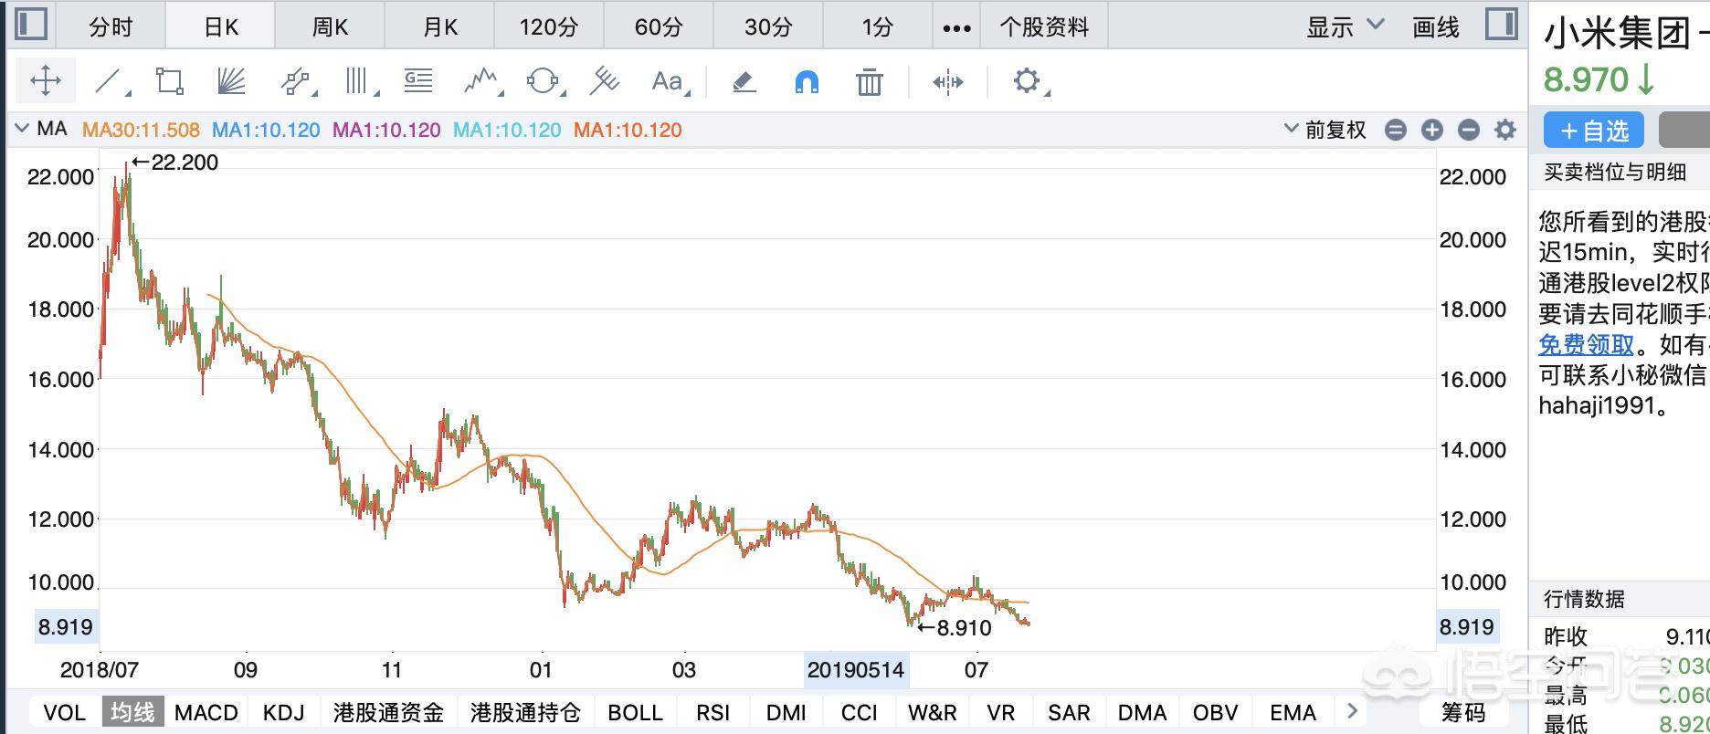Switch to 周K tab
This screenshot has height=734, width=1710.
pyautogui.click(x=330, y=27)
